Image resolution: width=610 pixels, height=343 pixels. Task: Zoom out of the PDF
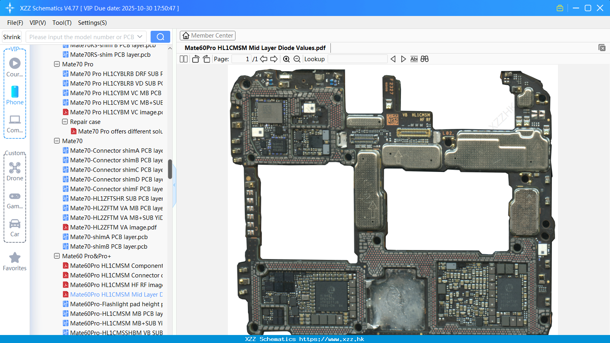[297, 59]
